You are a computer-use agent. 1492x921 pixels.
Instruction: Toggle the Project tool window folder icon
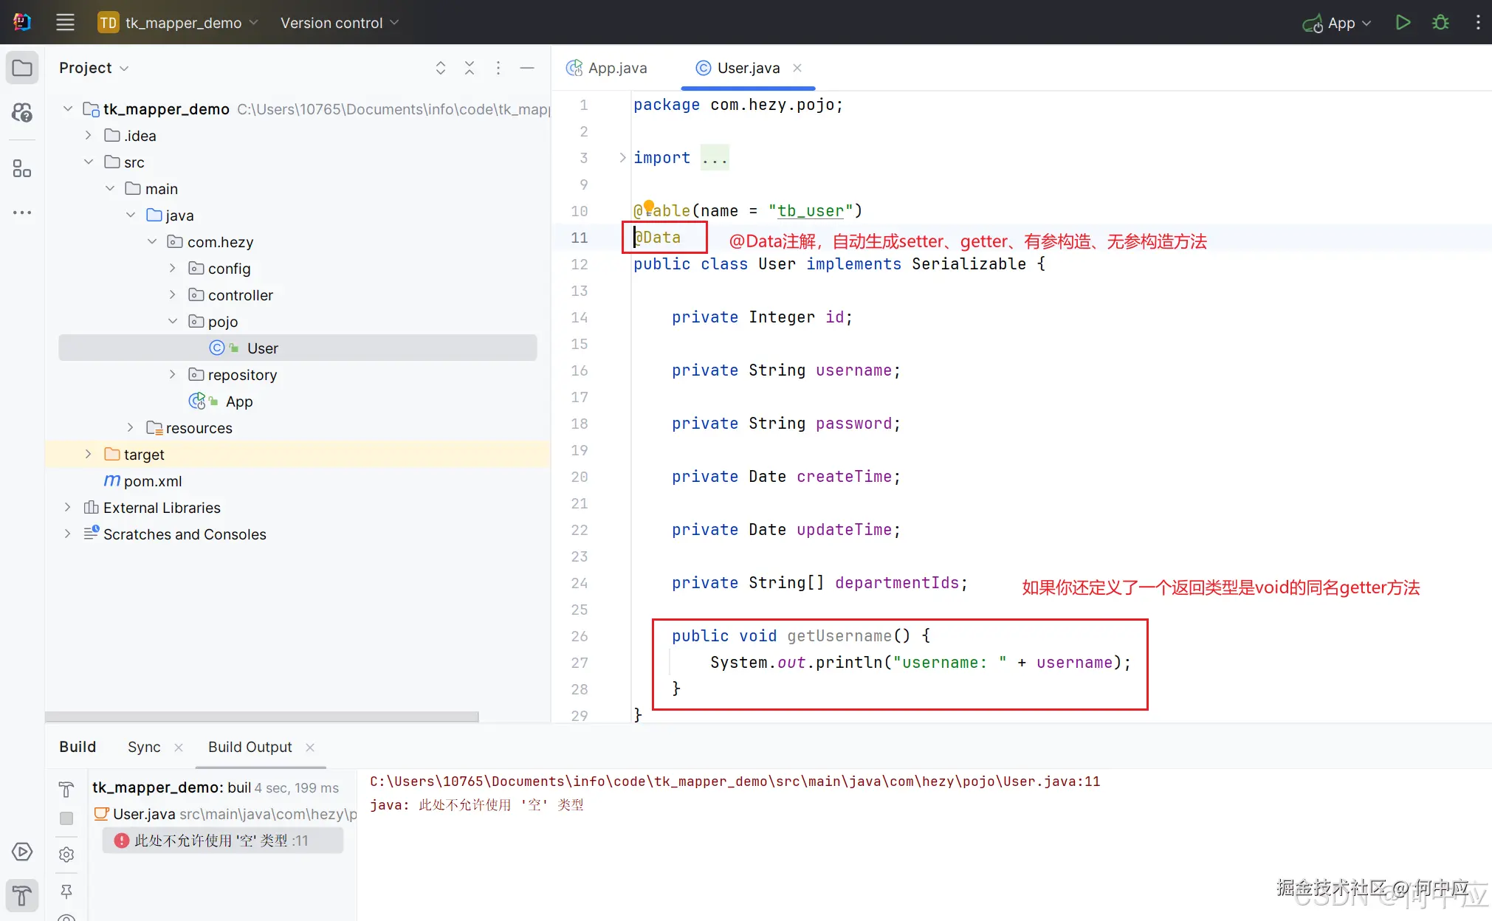point(22,68)
